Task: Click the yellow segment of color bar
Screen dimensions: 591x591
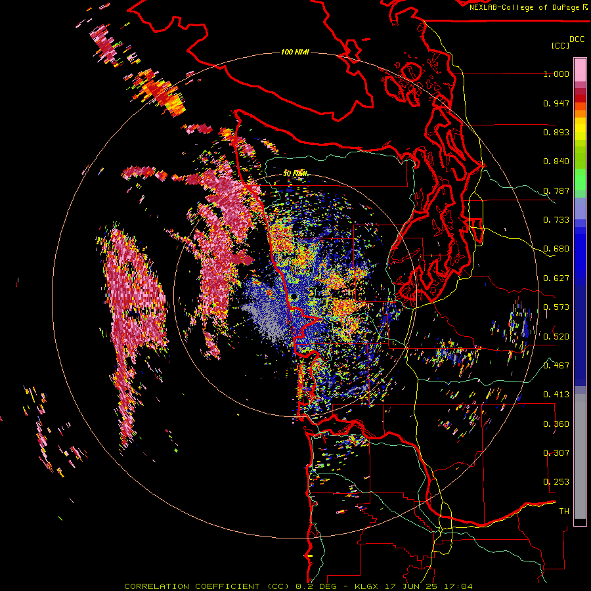Action: click(x=580, y=129)
